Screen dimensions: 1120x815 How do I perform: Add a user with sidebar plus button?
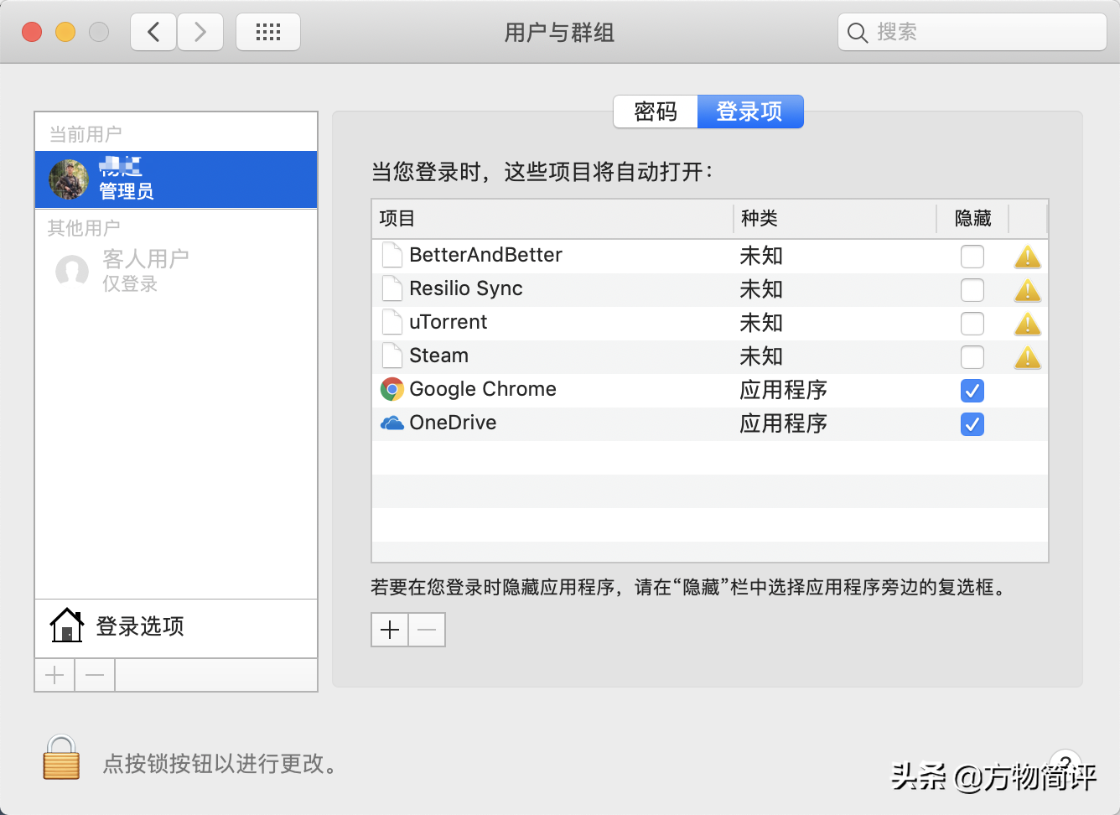(54, 675)
